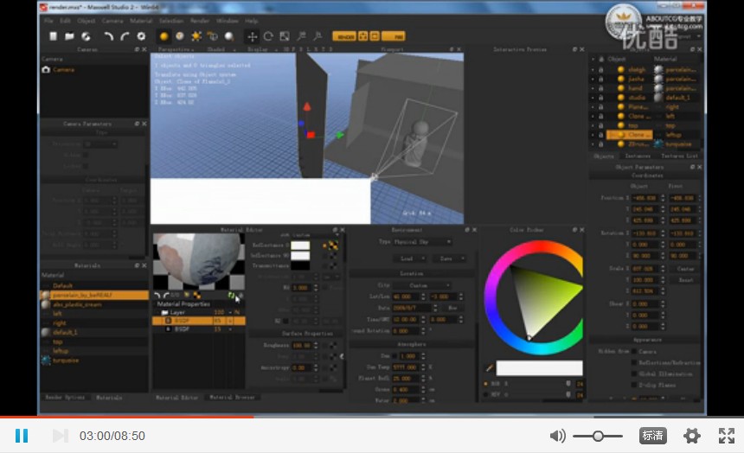Toggle Reflections/Refractions hidden checkbox
The image size is (744, 453).
(634, 362)
